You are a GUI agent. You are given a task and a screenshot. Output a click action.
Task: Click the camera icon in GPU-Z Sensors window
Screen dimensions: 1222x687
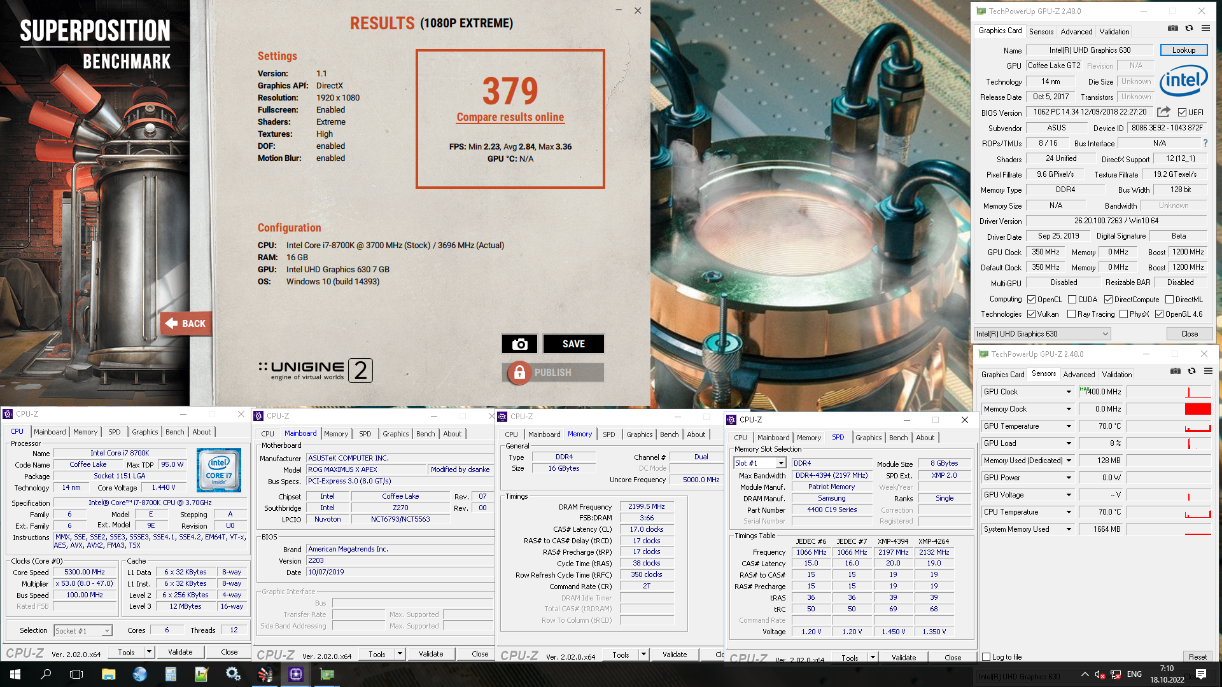[x=1176, y=371]
